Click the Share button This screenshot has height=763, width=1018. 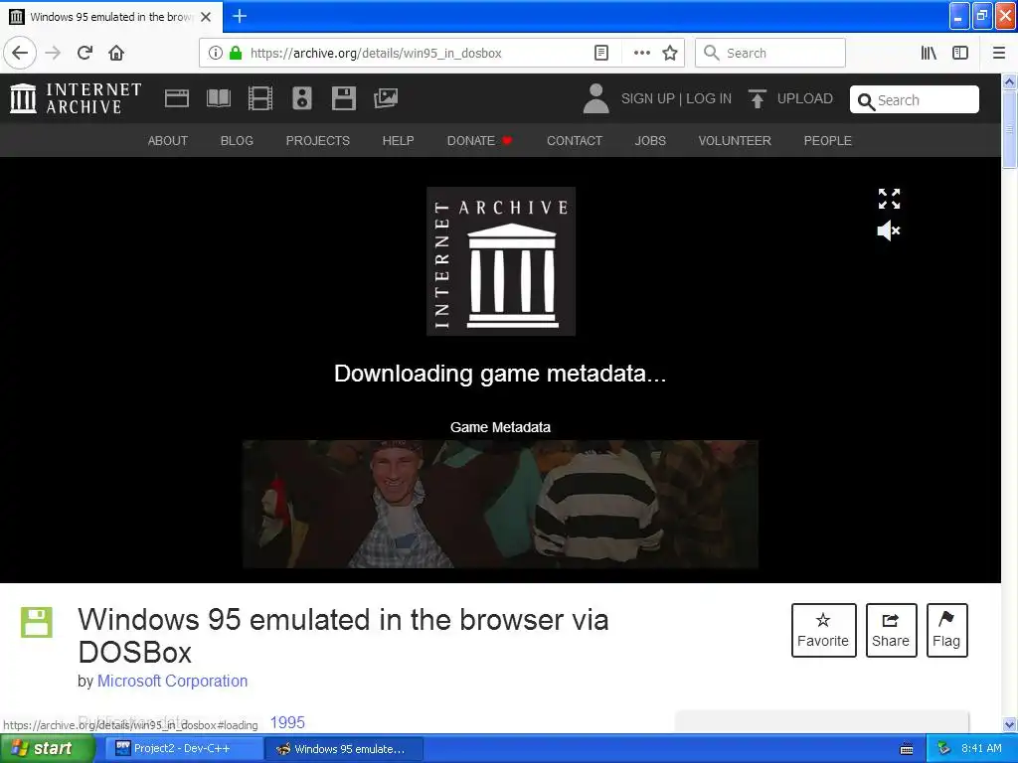tap(891, 630)
